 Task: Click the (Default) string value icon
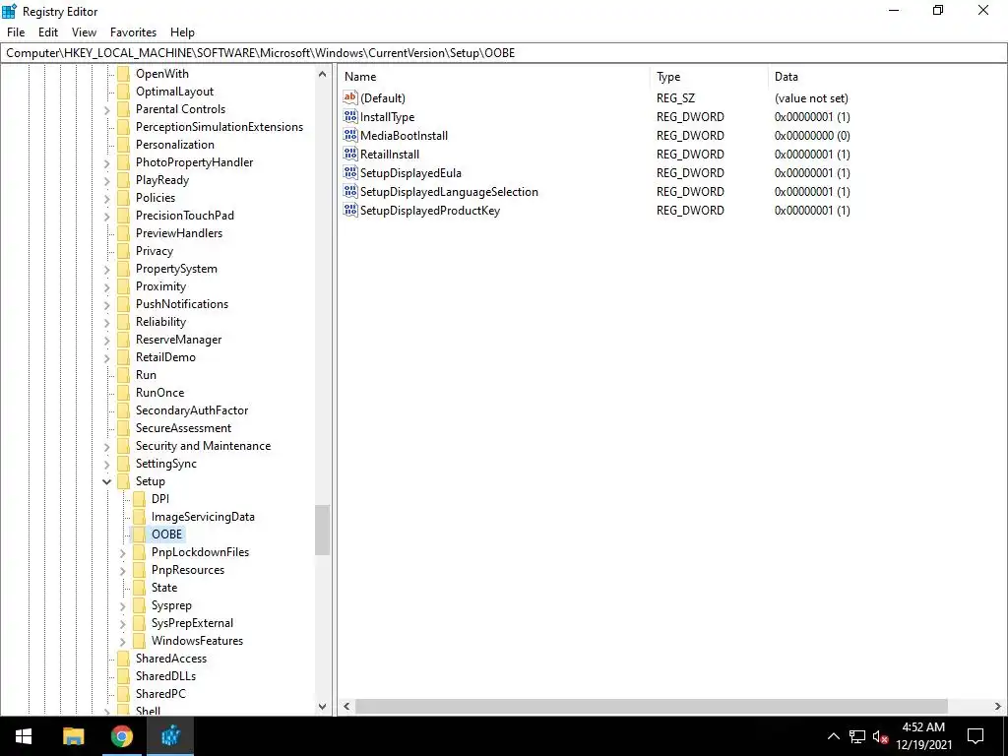pyautogui.click(x=350, y=97)
